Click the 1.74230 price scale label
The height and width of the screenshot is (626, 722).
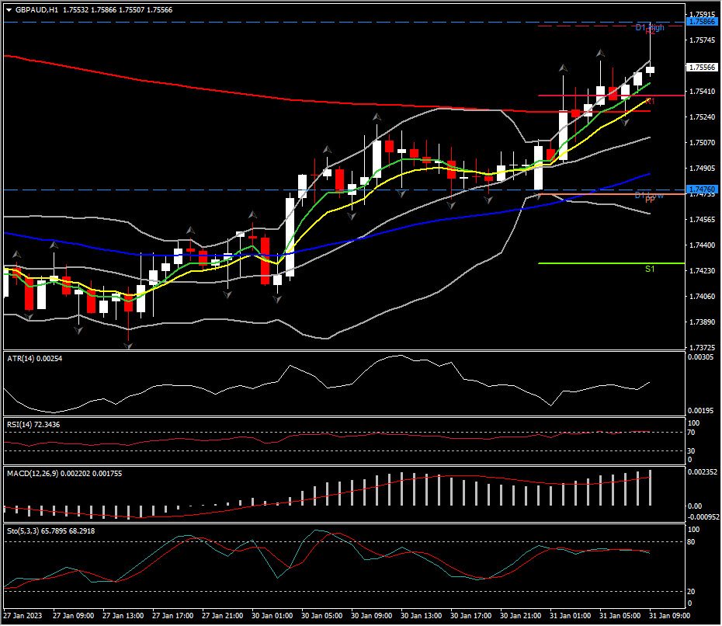[x=702, y=271]
